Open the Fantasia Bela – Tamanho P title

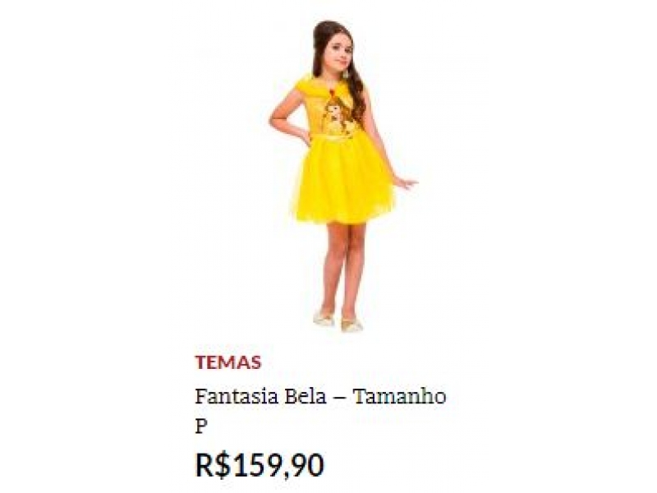pos(320,411)
